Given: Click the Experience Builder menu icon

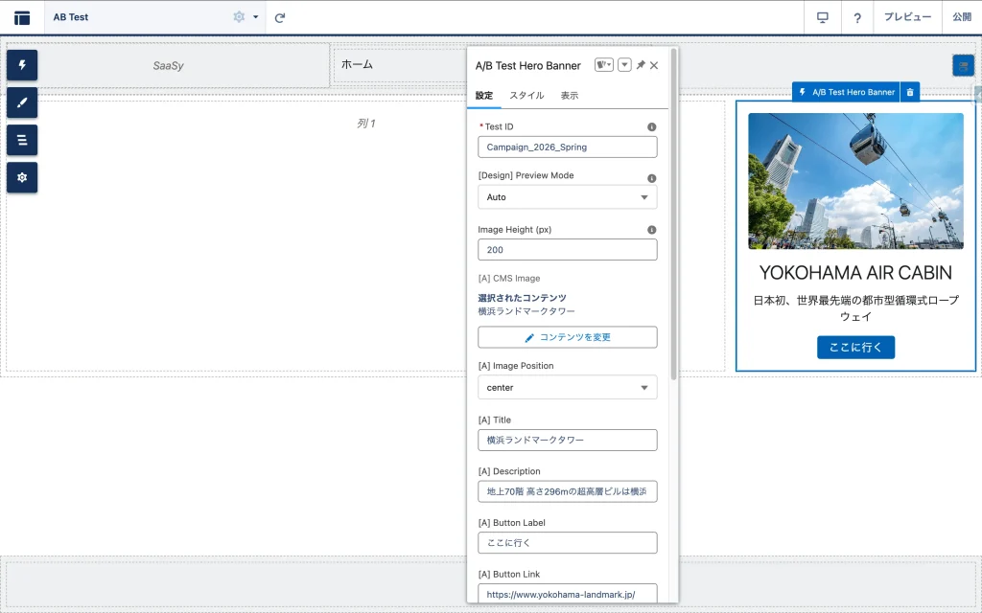Looking at the screenshot, I should [22, 17].
